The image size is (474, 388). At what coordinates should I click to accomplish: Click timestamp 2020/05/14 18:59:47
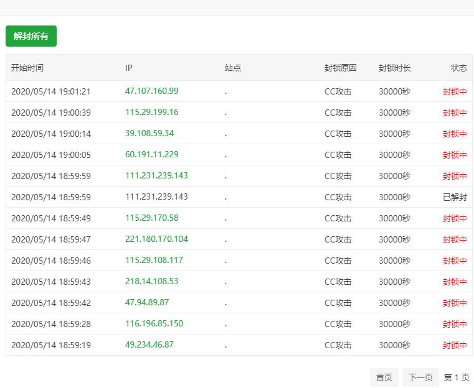pyautogui.click(x=51, y=239)
